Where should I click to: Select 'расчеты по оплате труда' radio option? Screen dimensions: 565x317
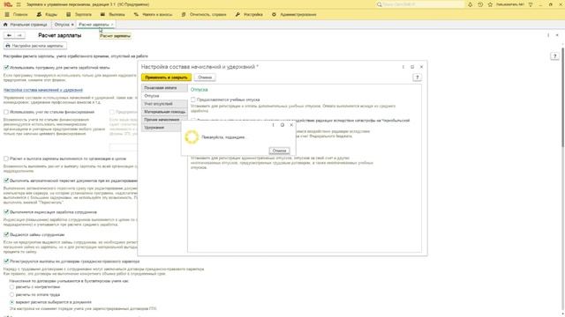(x=11, y=294)
